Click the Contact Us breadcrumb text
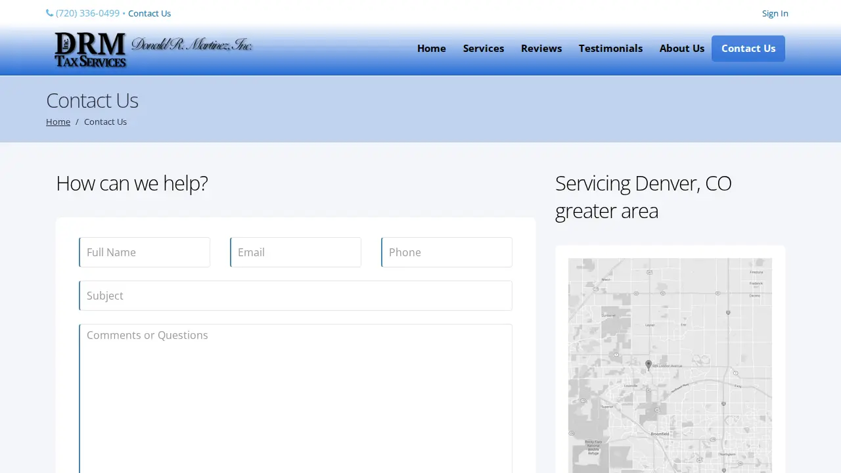Viewport: 841px width, 473px height. [x=105, y=122]
